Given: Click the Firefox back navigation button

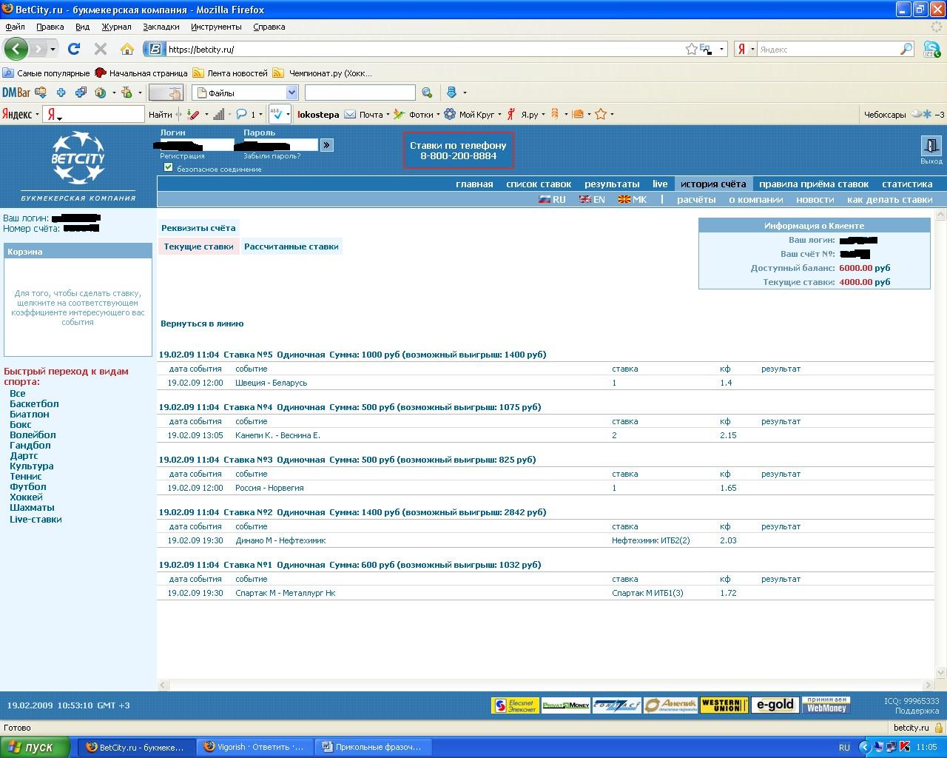Looking at the screenshot, I should (16, 49).
